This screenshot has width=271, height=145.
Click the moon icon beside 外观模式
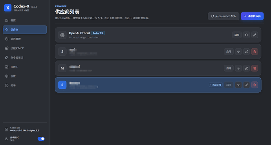pyautogui.click(x=6, y=139)
